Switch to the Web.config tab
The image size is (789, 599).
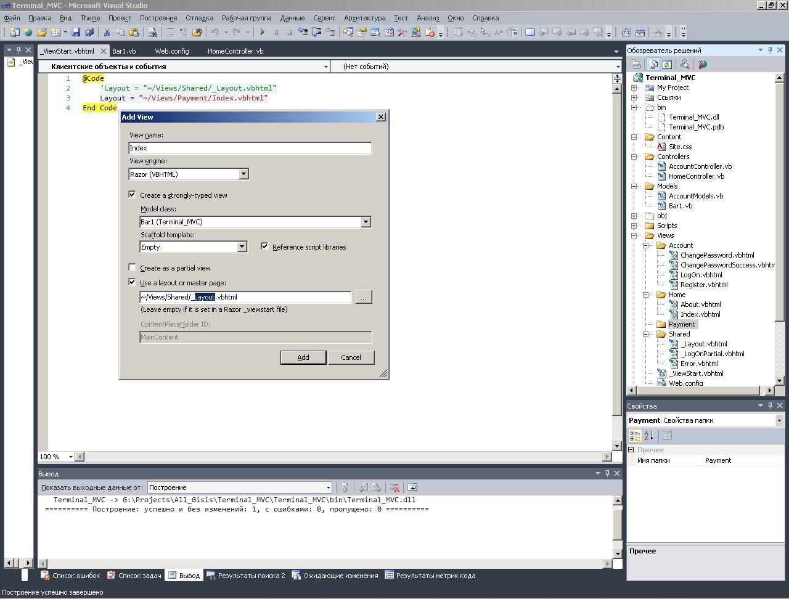172,51
